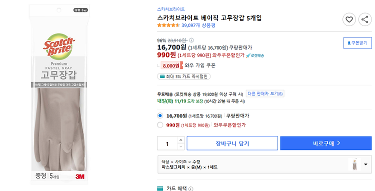
Task: Select the 990원 와우쿠폰할인가 radio option
Action: point(160,125)
